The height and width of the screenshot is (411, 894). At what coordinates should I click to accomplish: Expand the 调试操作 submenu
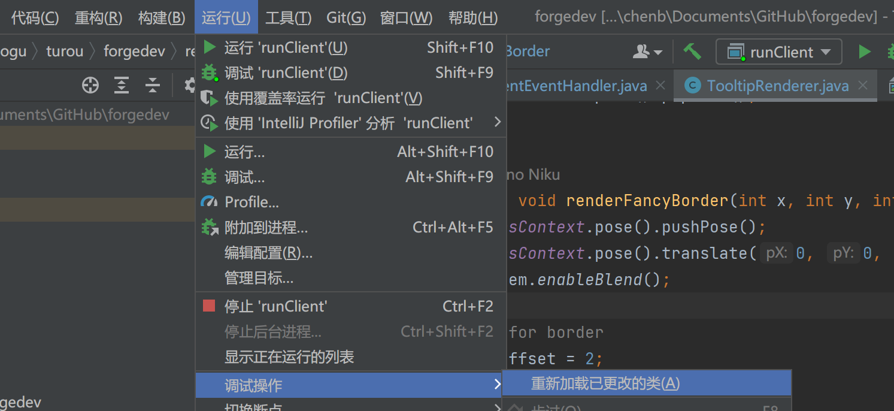tap(350, 385)
